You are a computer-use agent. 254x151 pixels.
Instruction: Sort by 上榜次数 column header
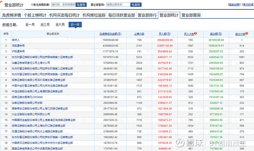click(x=139, y=34)
